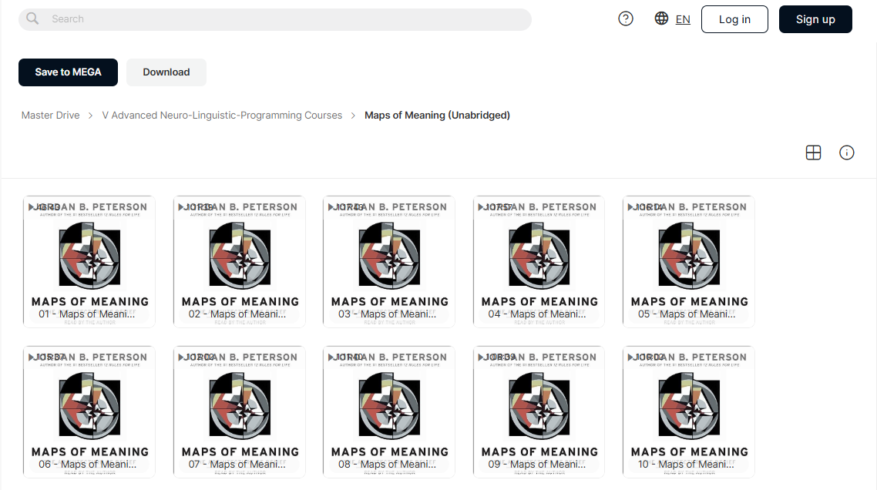Open file 07 - Maps of Meaning thumbnail

point(240,411)
